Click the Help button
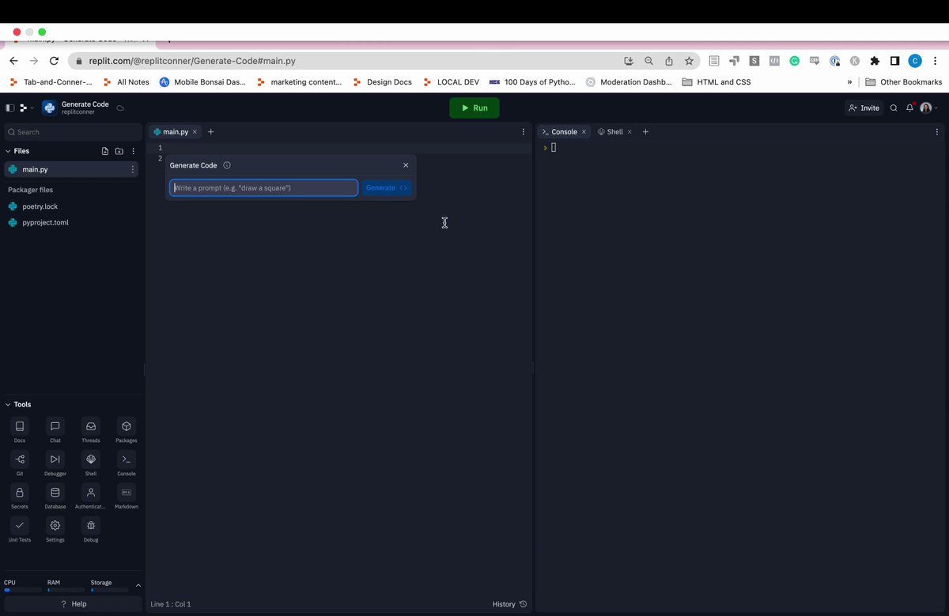This screenshot has height=616, width=949. click(x=74, y=604)
